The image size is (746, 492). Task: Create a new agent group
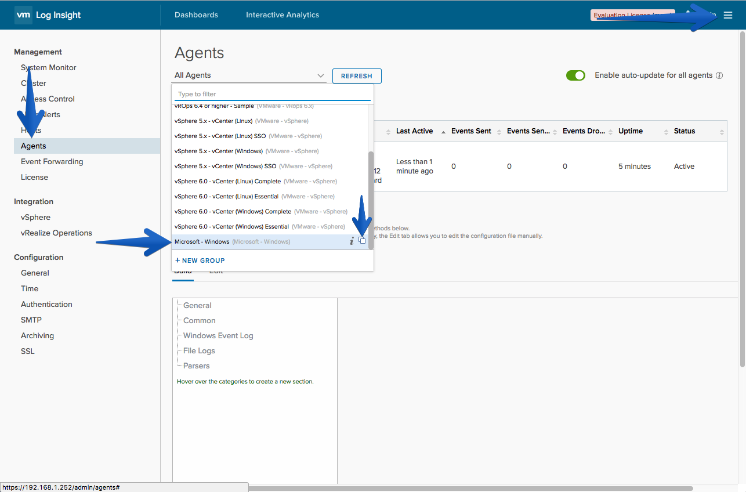(200, 261)
